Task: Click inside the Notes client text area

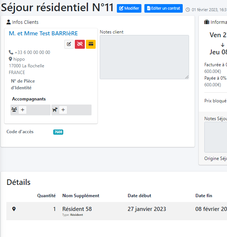Action: click(x=144, y=57)
